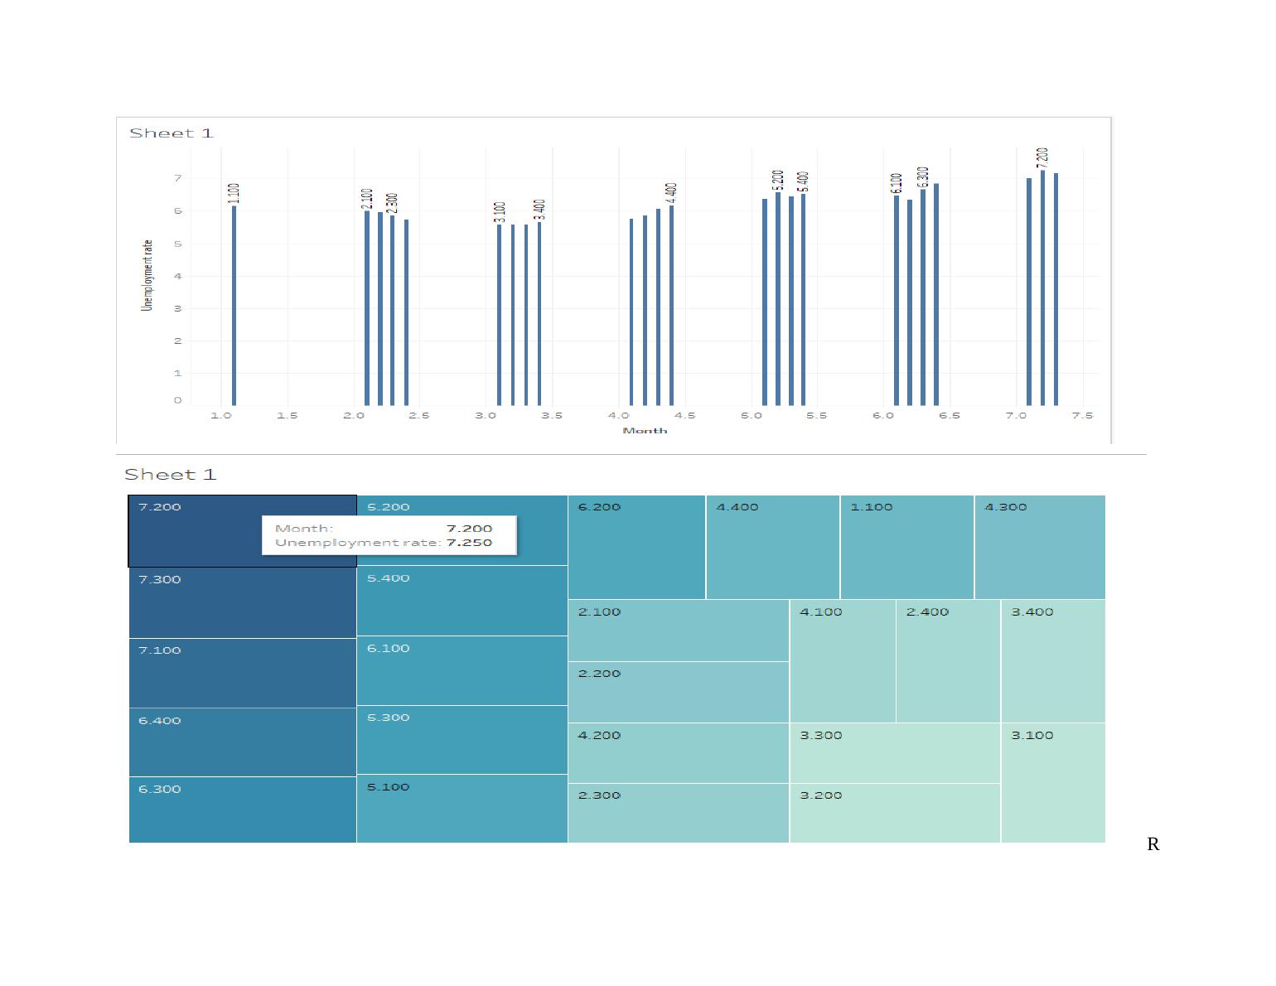Click the tooltip showing Unemployment rate 7.250
This screenshot has height=986, width=1276.
tap(389, 535)
